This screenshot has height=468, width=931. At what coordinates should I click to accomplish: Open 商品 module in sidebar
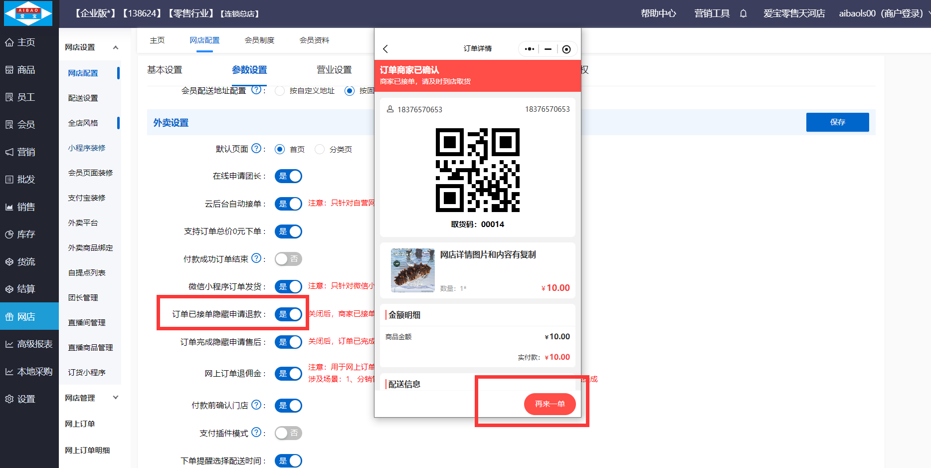coord(29,70)
